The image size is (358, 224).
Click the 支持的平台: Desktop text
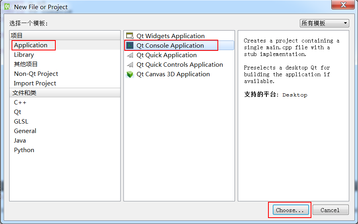(x=276, y=95)
